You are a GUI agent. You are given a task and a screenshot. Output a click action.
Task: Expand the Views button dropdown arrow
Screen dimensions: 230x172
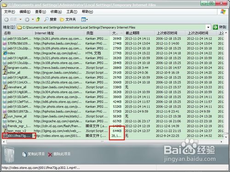click(87, 20)
